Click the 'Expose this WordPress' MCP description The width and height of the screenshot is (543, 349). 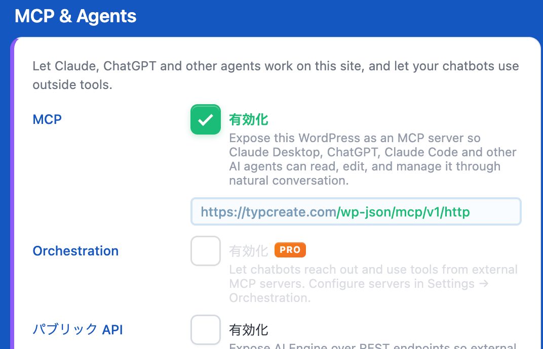coord(373,159)
